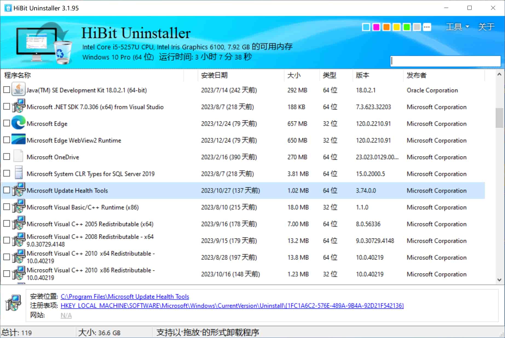Screen dimensions: 505x338
Task: Click the 292 MB size cell
Action: tap(297, 90)
